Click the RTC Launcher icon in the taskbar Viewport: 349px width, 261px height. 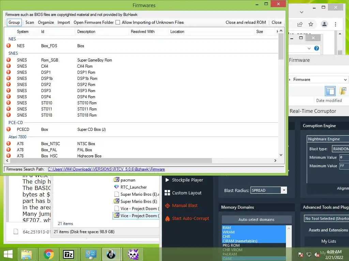[x=133, y=254]
